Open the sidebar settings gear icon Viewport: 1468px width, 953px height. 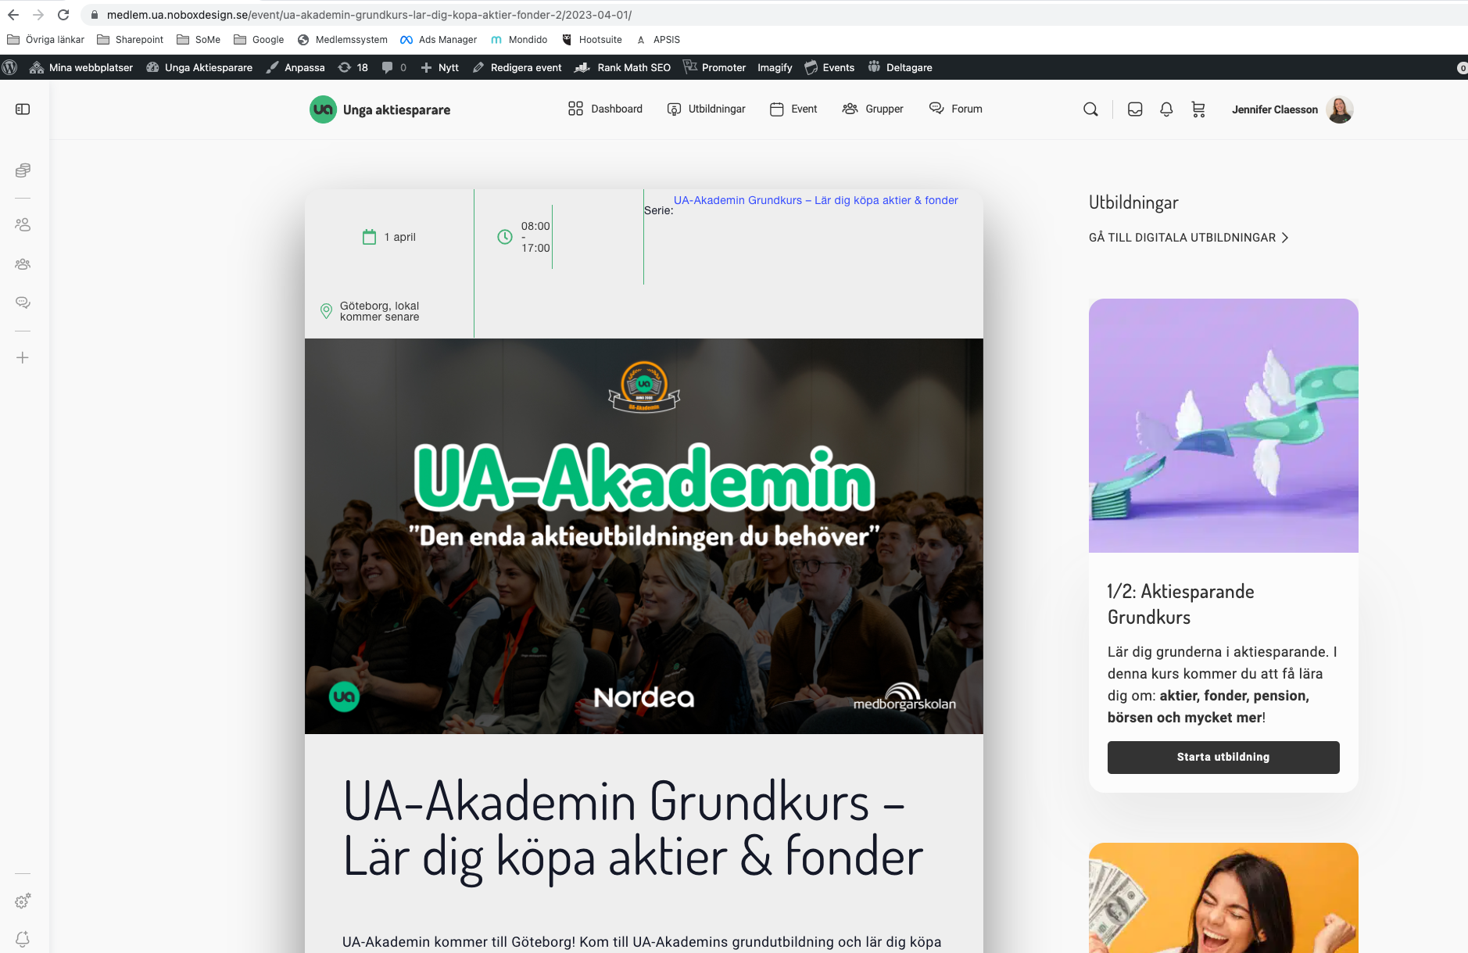[x=23, y=901]
